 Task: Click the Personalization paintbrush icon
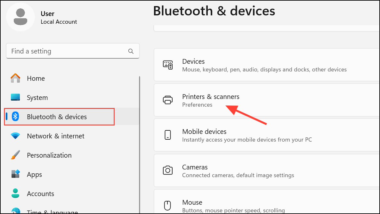(15, 155)
